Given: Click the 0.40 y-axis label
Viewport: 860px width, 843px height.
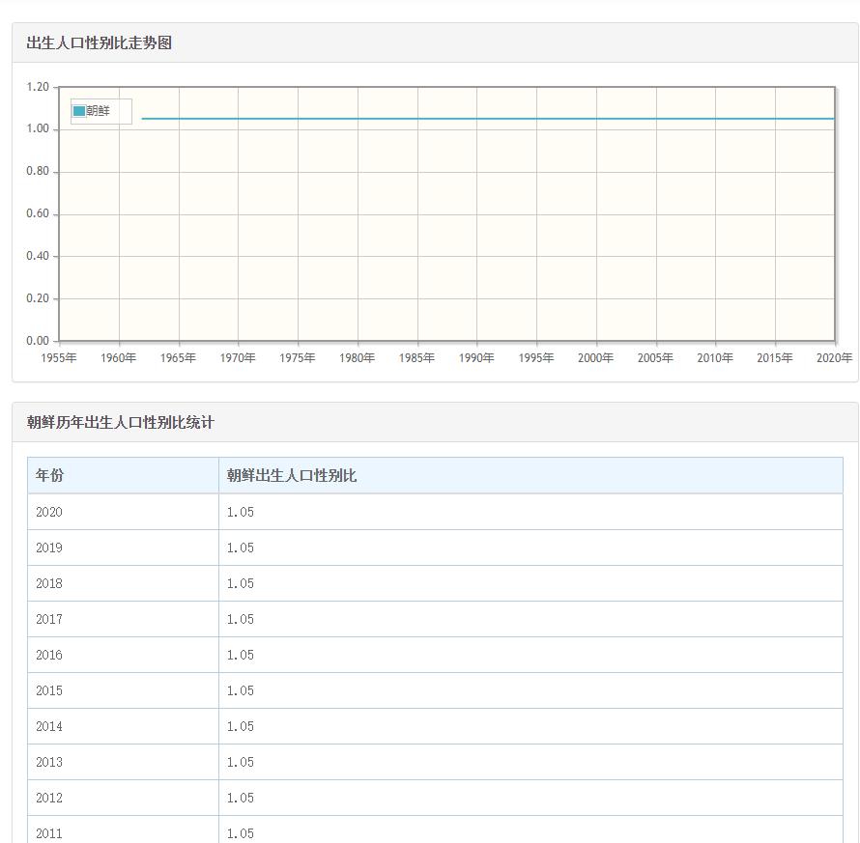Looking at the screenshot, I should (38, 256).
